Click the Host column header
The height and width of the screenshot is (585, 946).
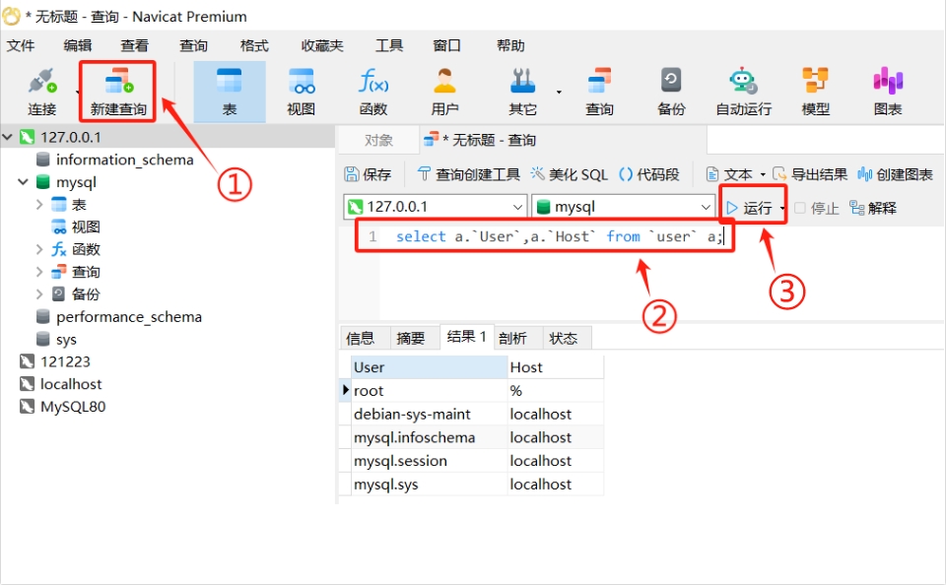click(x=556, y=367)
